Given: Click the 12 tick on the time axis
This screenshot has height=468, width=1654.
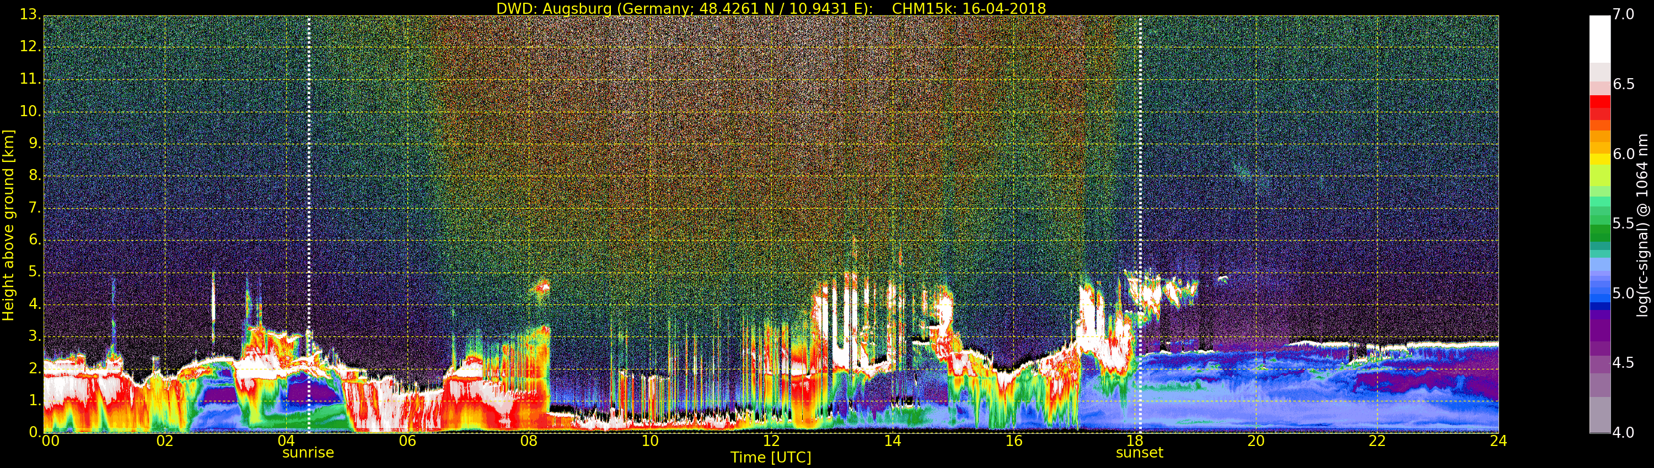Looking at the screenshot, I should [x=771, y=441].
